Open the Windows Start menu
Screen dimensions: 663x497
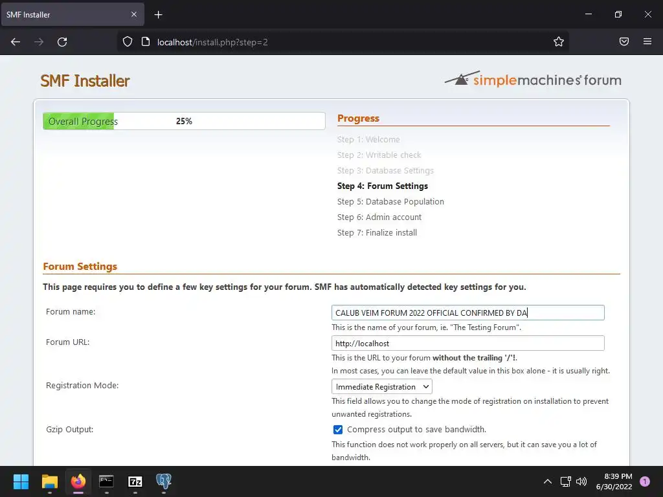21,481
